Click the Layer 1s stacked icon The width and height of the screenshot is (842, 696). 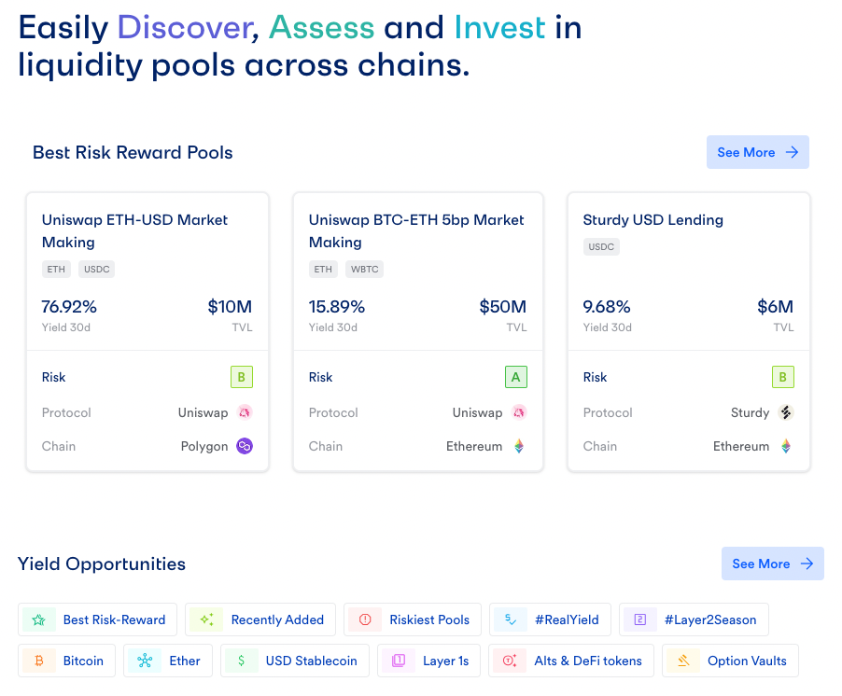399,661
